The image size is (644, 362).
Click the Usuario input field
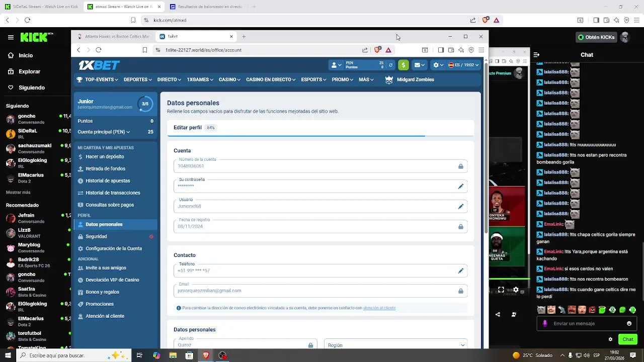coord(320,206)
